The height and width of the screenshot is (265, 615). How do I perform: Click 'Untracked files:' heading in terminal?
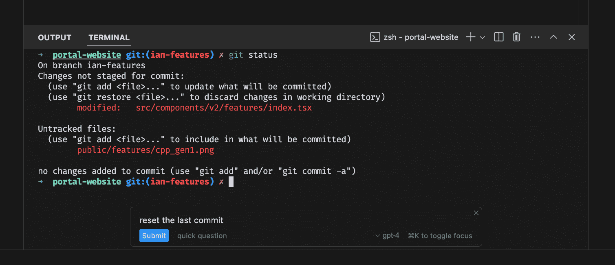[x=77, y=129]
